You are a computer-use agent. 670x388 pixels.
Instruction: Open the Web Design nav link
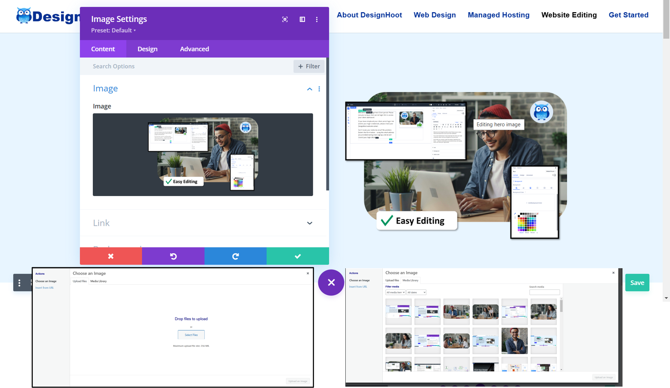435,15
